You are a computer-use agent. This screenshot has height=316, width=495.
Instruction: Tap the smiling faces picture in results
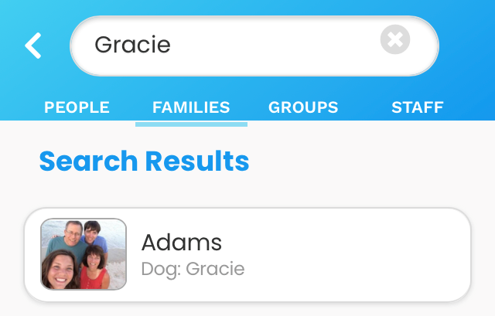point(84,254)
